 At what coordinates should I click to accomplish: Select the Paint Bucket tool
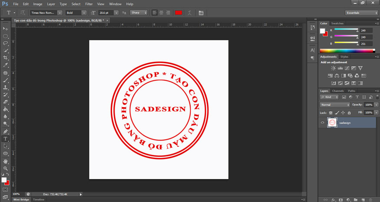(5, 109)
